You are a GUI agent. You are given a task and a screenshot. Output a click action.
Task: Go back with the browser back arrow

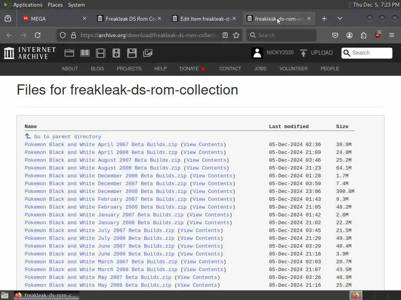coord(9,35)
